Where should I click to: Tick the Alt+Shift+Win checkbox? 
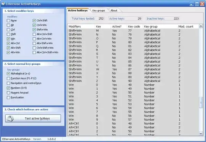pos(34,43)
